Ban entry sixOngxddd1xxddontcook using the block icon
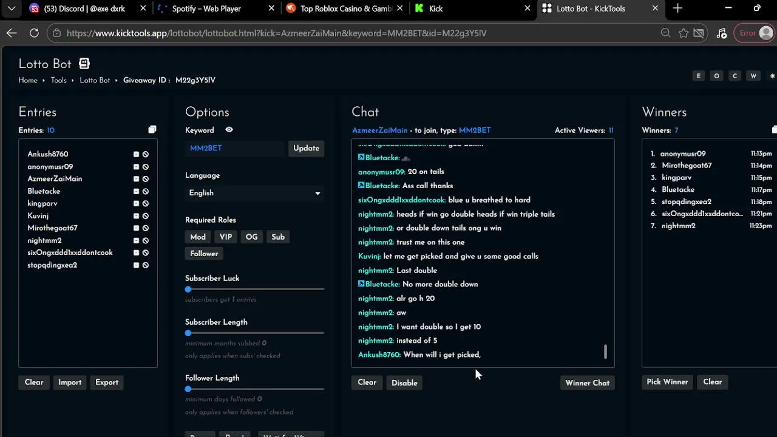777x437 pixels. click(146, 252)
